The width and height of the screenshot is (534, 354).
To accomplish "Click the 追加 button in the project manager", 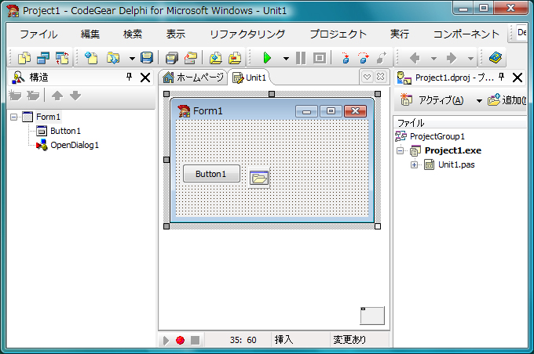I will pos(507,100).
